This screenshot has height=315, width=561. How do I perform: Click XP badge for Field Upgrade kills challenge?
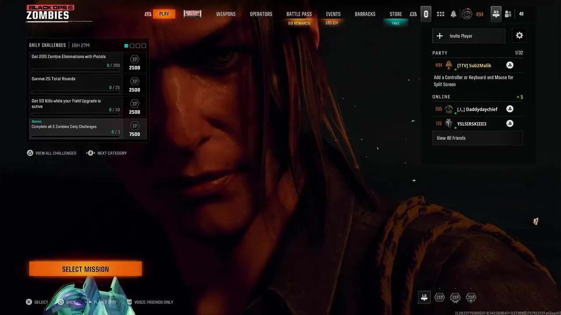(135, 104)
